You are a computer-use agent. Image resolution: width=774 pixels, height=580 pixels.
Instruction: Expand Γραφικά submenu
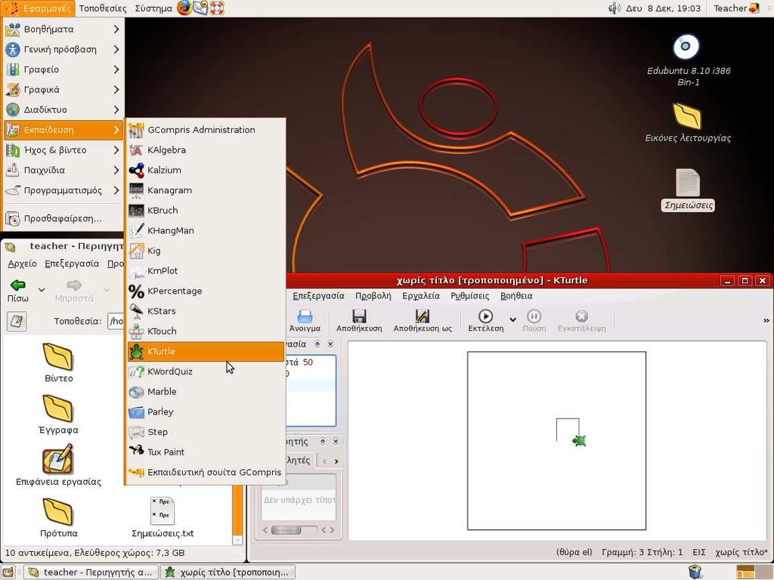pos(63,90)
